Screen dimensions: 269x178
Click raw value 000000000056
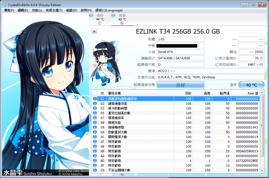click(247, 147)
